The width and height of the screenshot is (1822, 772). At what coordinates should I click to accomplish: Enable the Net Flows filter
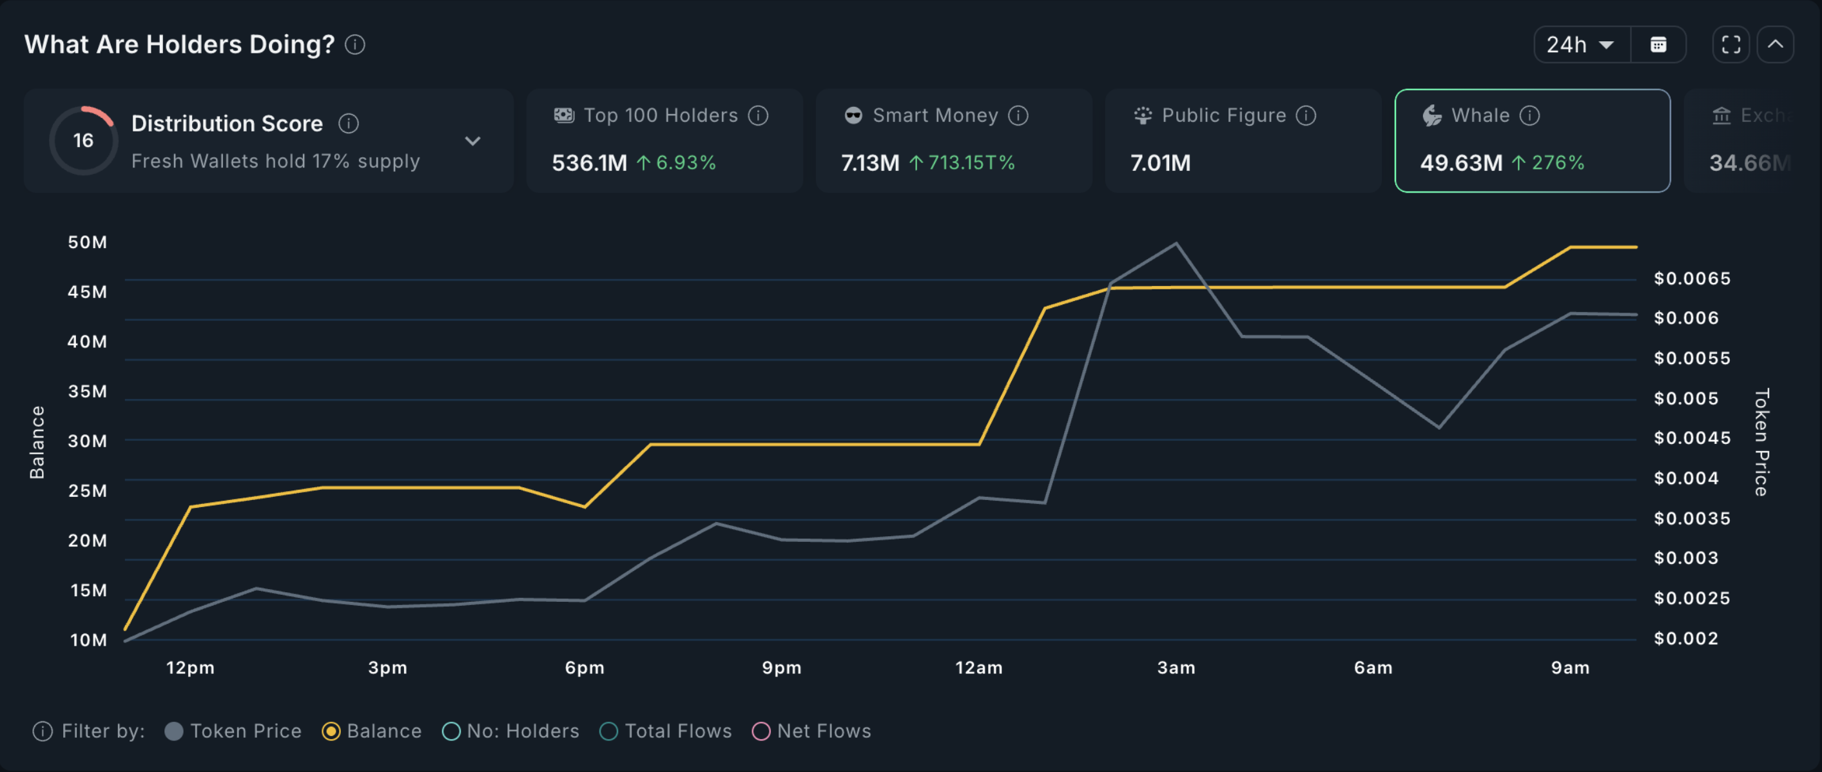(x=811, y=731)
